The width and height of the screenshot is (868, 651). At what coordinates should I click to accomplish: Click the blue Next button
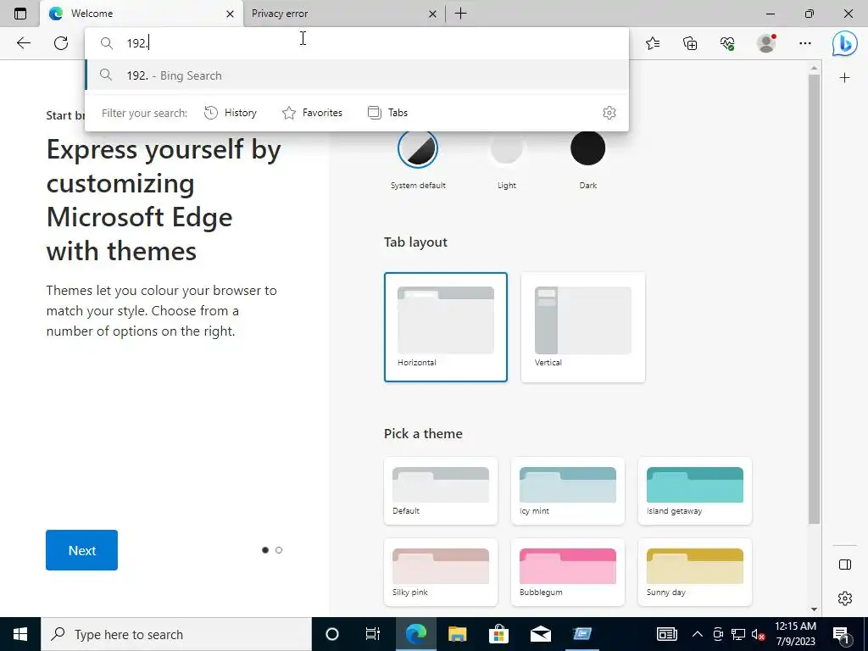coord(82,550)
